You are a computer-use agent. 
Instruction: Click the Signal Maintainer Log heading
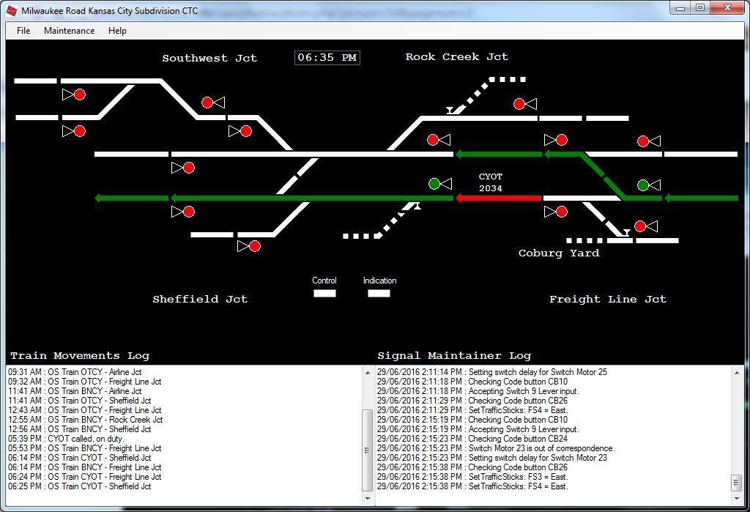coord(454,356)
